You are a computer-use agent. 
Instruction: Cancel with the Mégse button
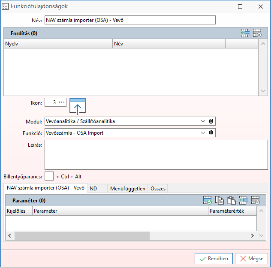tap(251, 259)
